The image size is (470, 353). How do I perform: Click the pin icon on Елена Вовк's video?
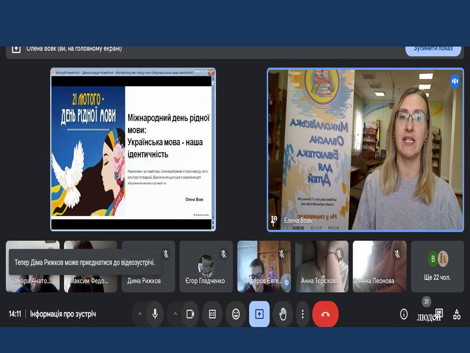point(274,221)
